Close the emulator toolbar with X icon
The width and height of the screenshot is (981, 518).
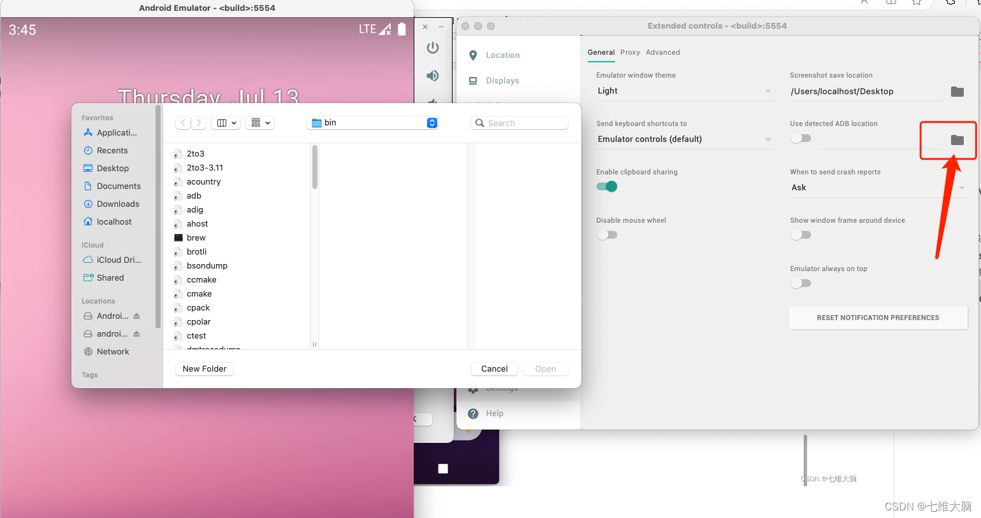click(425, 27)
